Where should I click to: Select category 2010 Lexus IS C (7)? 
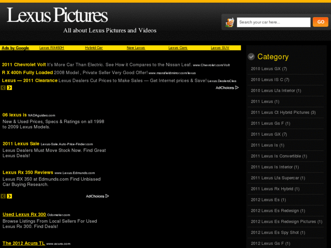tap(270, 80)
